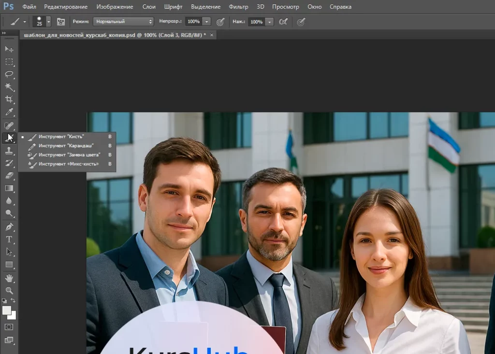Expand the Наж. flow slider arrow

point(269,22)
